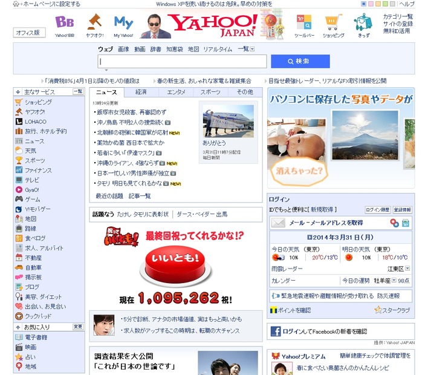Click the オフィス版 button
Screen dimensions: 428x375
[x=29, y=33]
